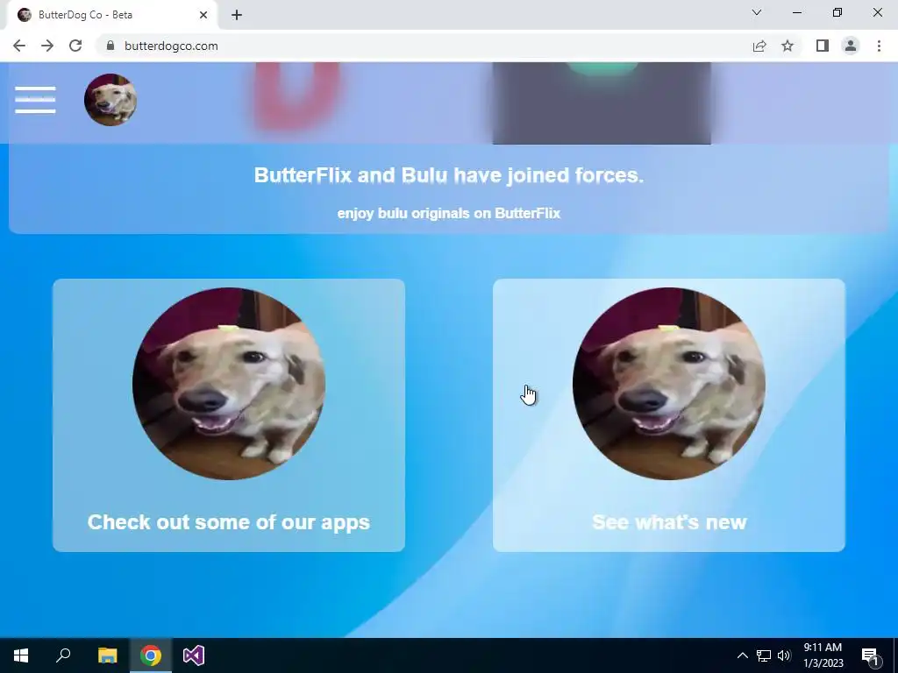The width and height of the screenshot is (898, 673).
Task: Open the notification center icon
Action: click(871, 655)
